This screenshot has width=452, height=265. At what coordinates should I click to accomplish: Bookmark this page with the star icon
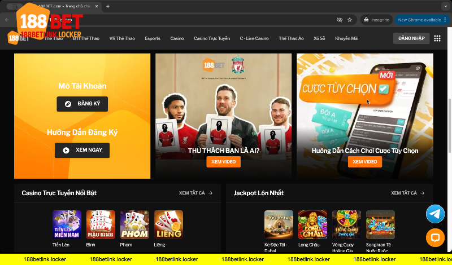click(350, 20)
